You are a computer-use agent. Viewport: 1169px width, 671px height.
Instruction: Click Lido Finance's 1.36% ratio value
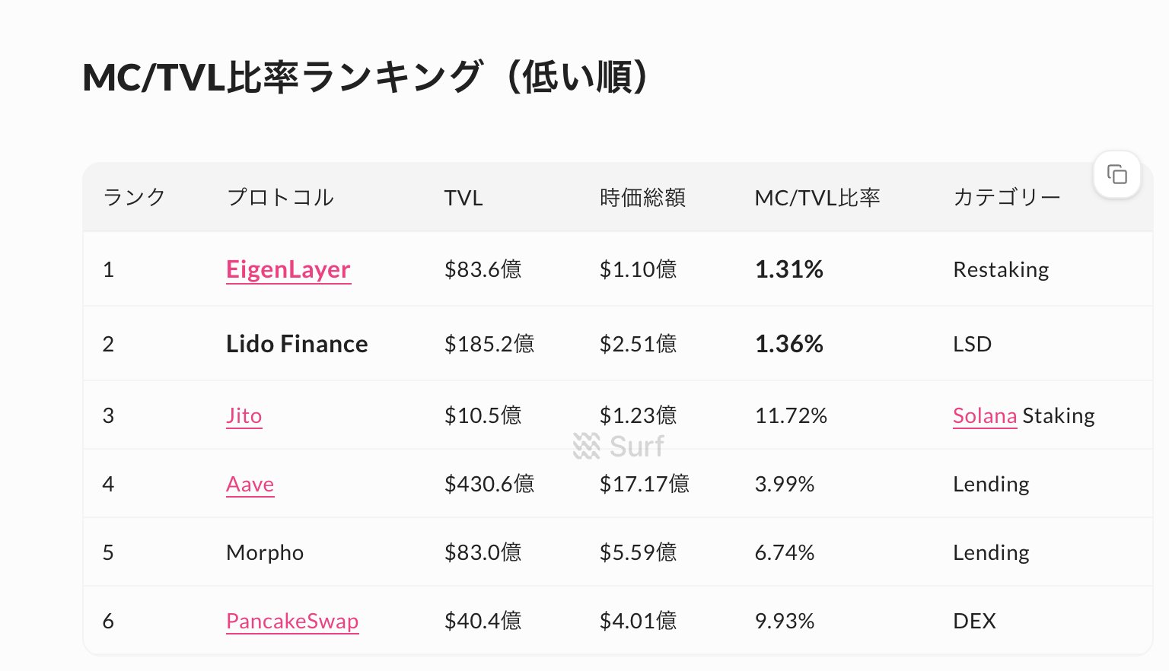tap(788, 344)
